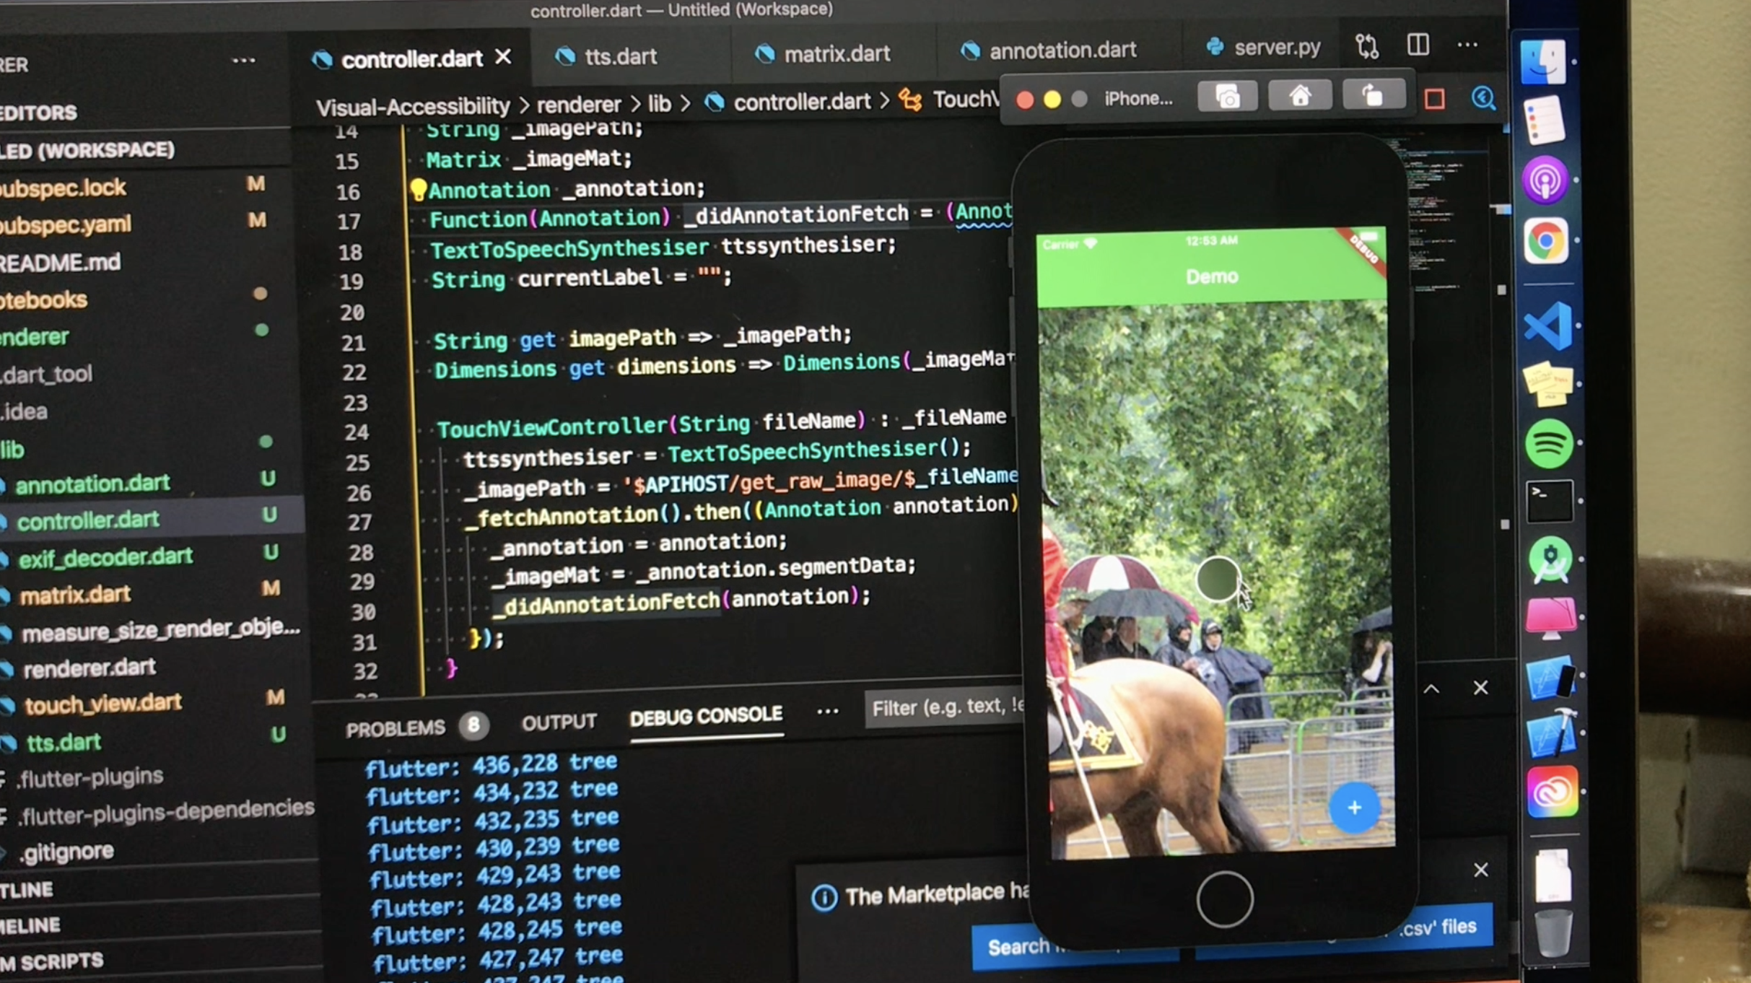The height and width of the screenshot is (983, 1751).
Task: Click the red stop debugging square
Action: click(x=1434, y=99)
